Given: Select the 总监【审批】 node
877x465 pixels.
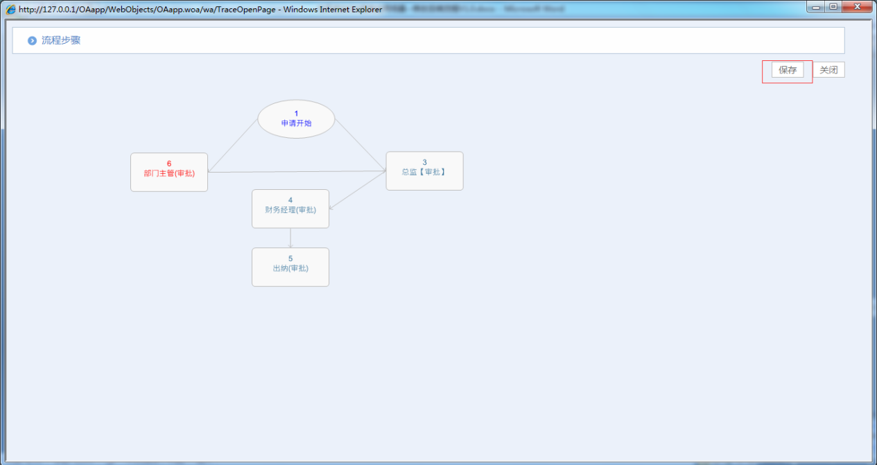Looking at the screenshot, I should [x=424, y=170].
